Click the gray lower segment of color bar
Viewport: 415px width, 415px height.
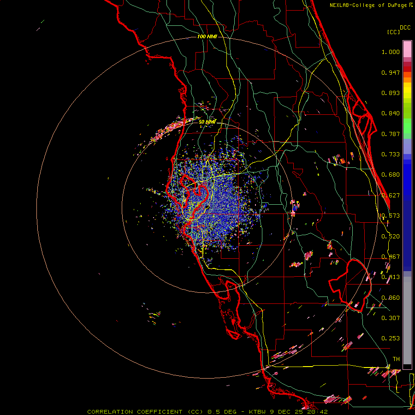point(407,320)
